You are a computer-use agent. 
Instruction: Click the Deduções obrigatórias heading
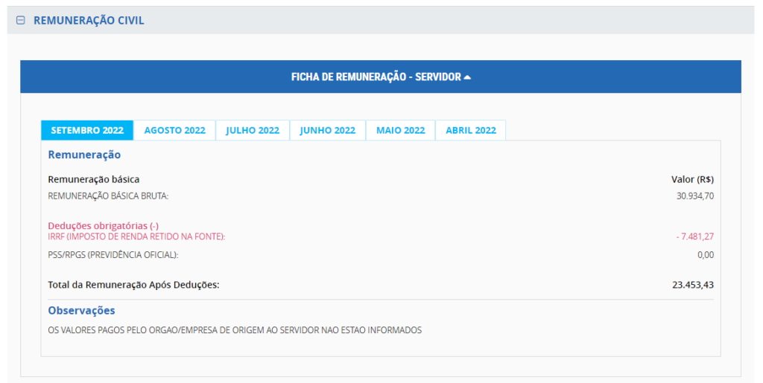tap(103, 226)
